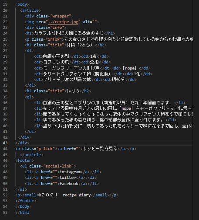The height and width of the screenshot is (220, 199).
Task: Select the "wrapper" class value
Action: (61, 16)
